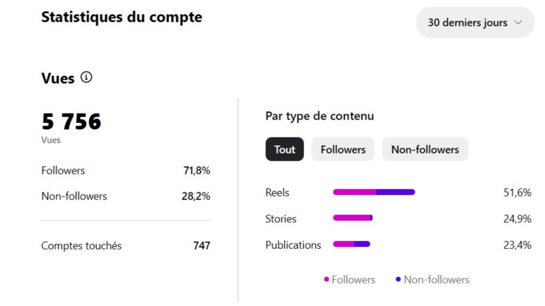
Task: Click the Followers 71,8% row
Action: (x=126, y=170)
